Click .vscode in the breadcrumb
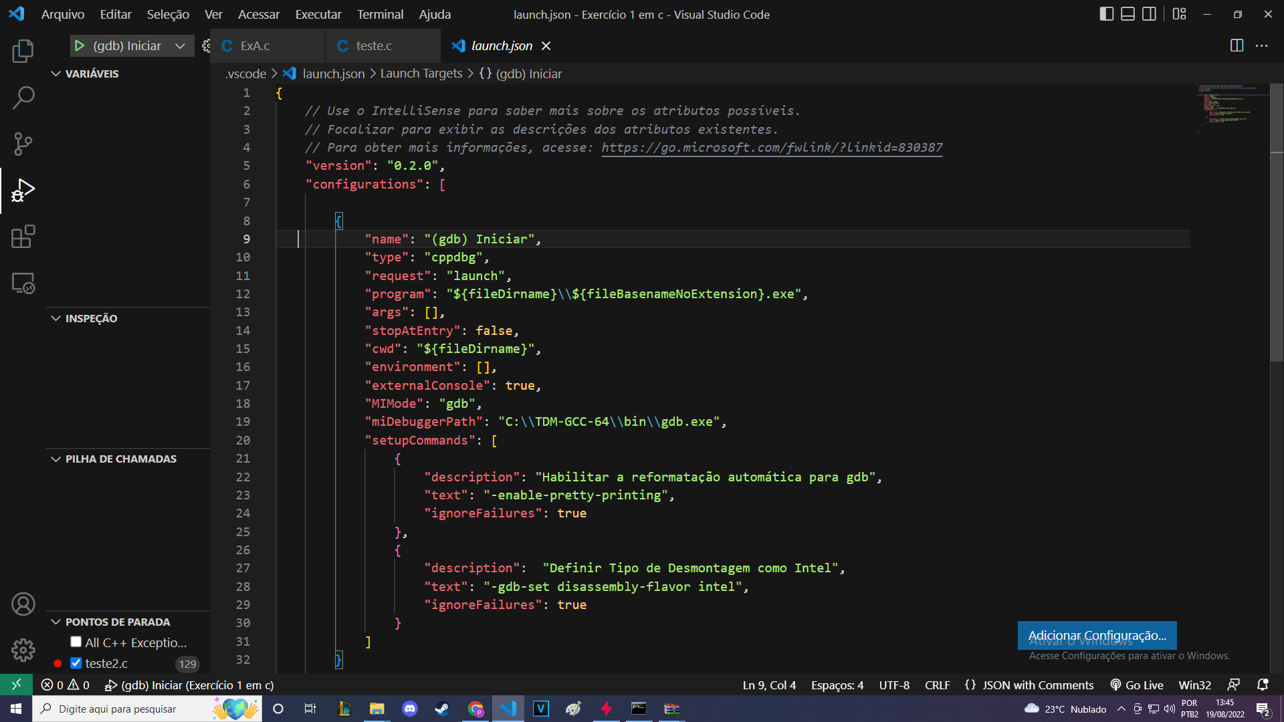 click(x=245, y=74)
